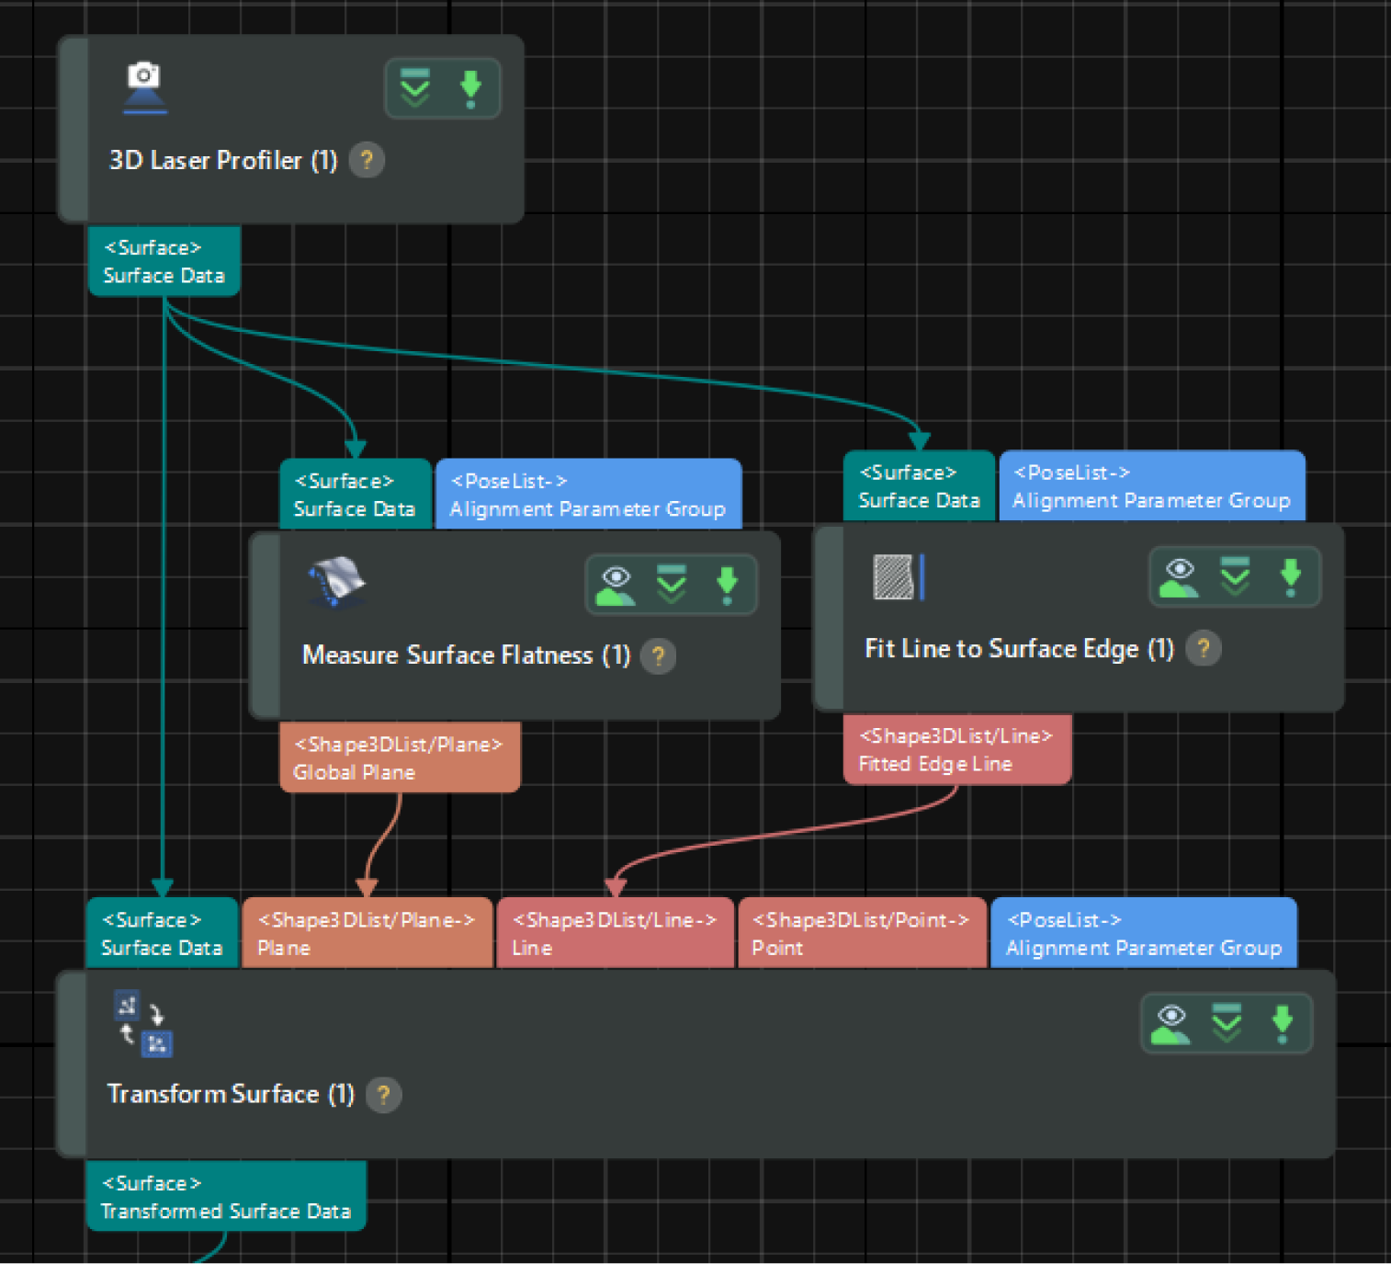
Task: Click the Fit Line to Surface Edge icon
Action: pos(898,577)
